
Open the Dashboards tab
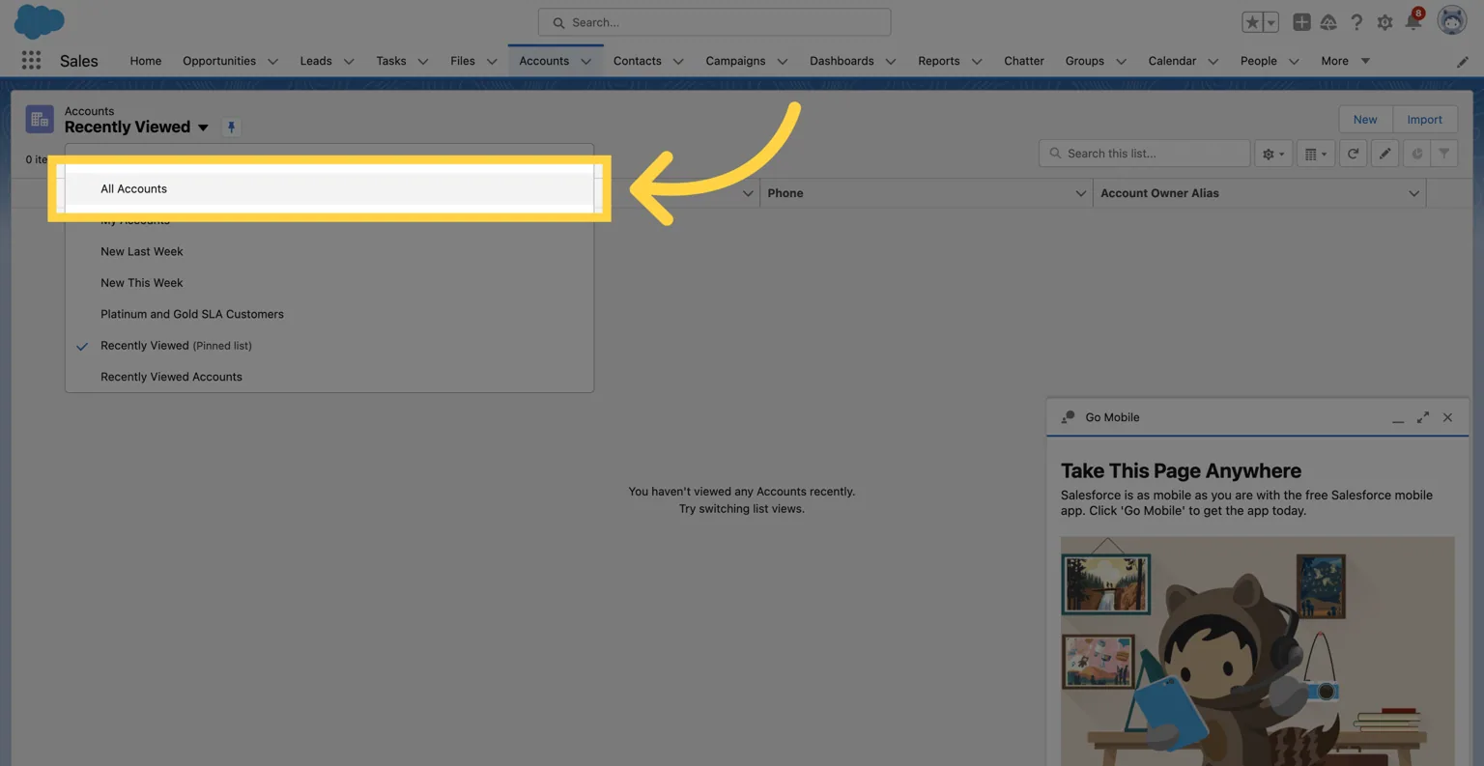[842, 61]
